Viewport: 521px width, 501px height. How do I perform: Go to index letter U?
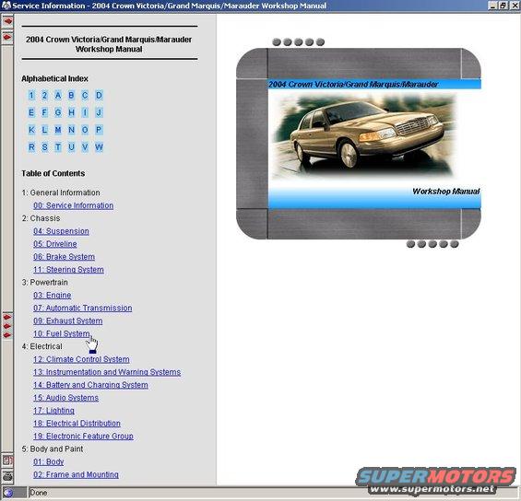[x=71, y=147]
